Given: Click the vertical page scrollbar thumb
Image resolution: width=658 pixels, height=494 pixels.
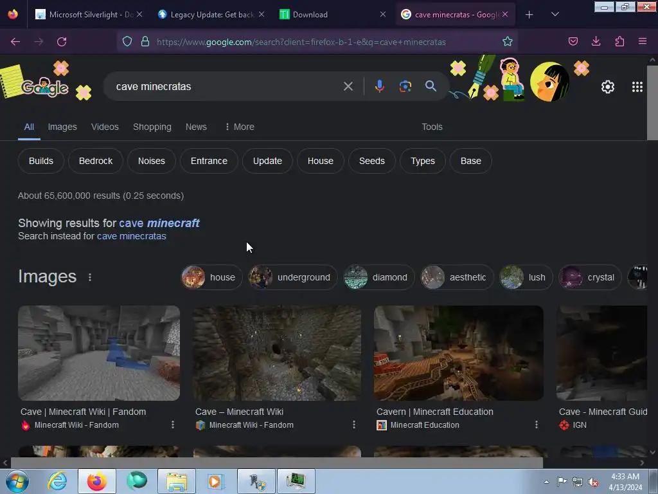Looking at the screenshot, I should click(652, 103).
